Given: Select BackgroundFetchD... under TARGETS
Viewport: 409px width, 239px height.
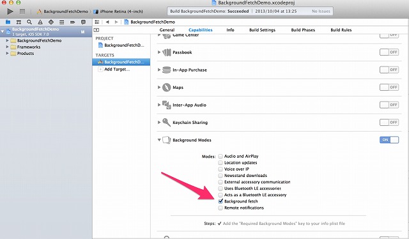Looking at the screenshot, I should pos(121,62).
